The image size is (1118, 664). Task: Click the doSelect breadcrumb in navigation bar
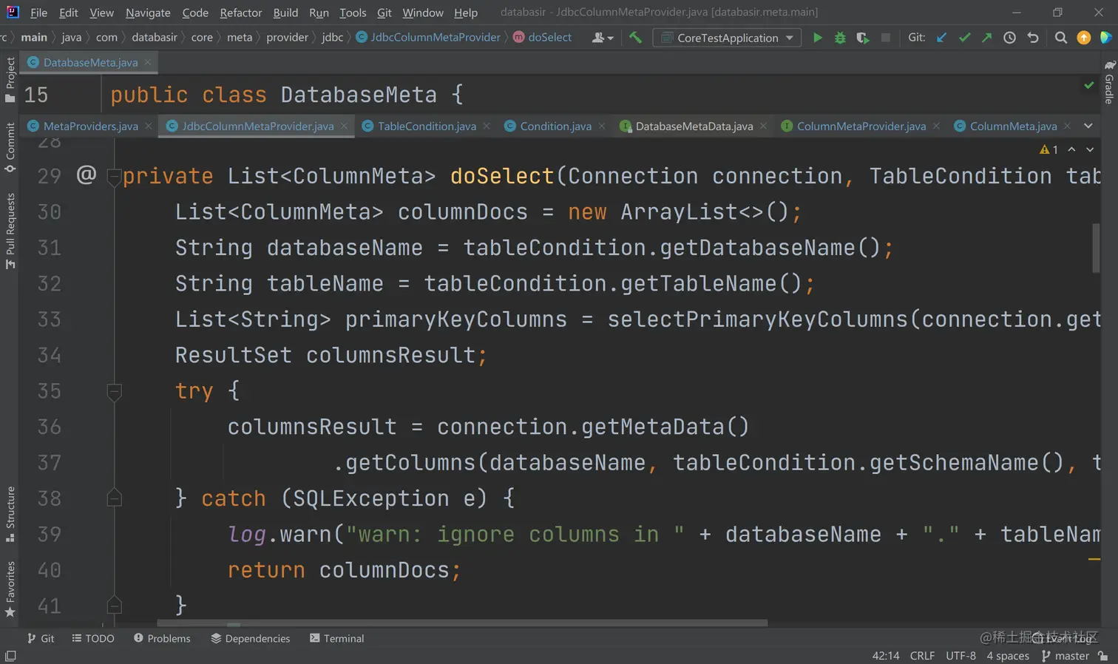tap(543, 37)
